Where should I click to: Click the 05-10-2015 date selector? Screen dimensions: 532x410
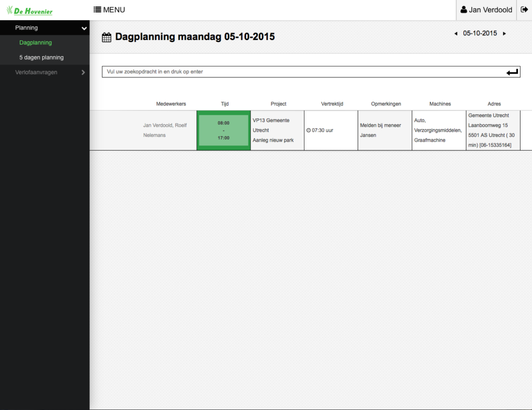point(480,33)
